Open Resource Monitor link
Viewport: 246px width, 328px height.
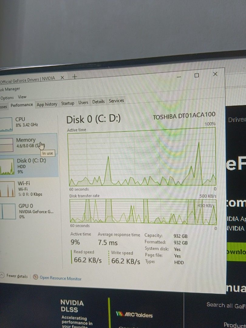click(x=60, y=278)
